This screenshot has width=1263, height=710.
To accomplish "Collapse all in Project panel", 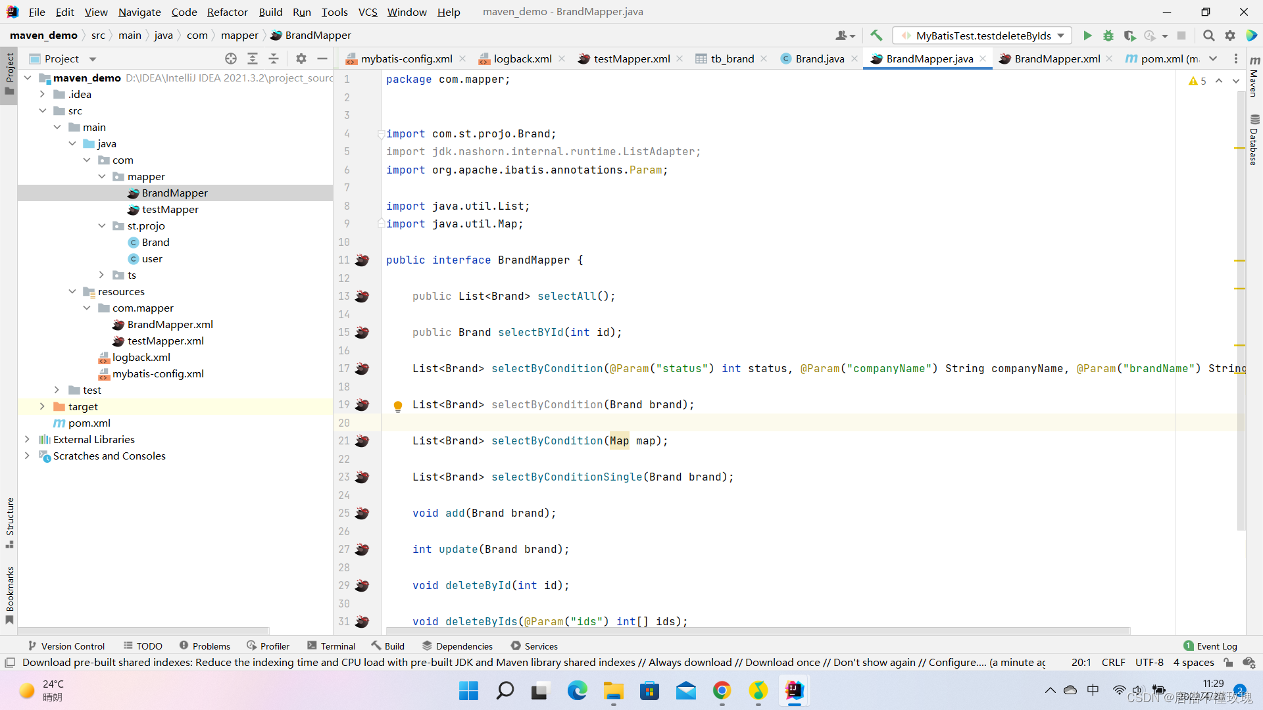I will pos(274,59).
